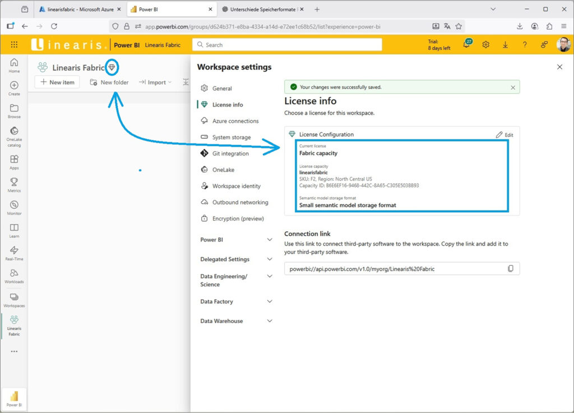The height and width of the screenshot is (413, 574).
Task: Open the app launcher waffle icon
Action: click(x=14, y=45)
